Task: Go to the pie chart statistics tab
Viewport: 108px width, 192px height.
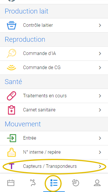Action: click(75, 183)
